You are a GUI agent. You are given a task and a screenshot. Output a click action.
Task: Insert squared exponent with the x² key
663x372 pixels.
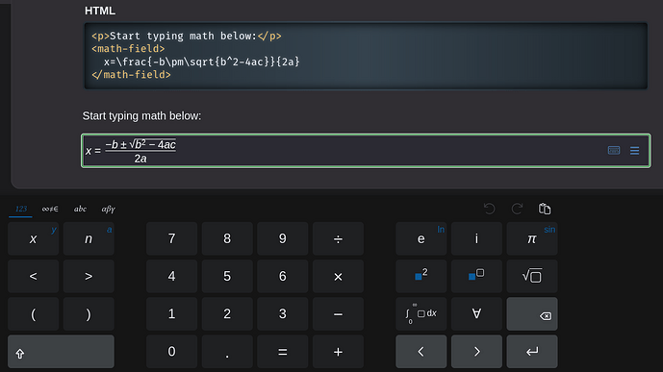[x=421, y=277]
